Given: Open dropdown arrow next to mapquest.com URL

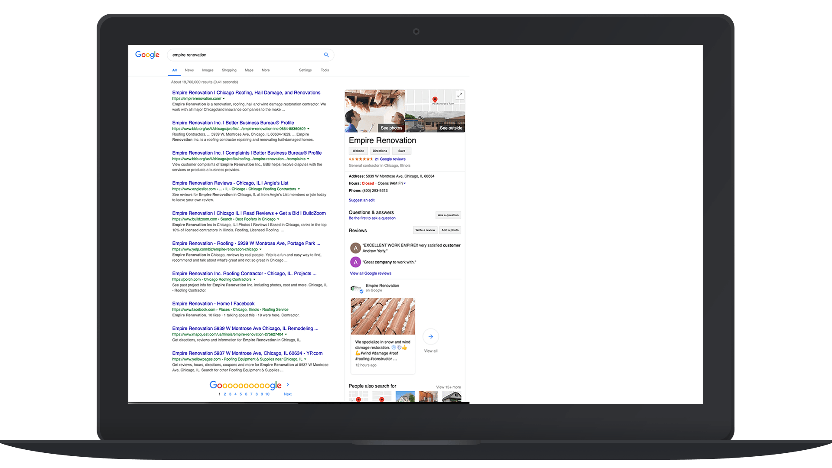Looking at the screenshot, I should [x=286, y=335].
